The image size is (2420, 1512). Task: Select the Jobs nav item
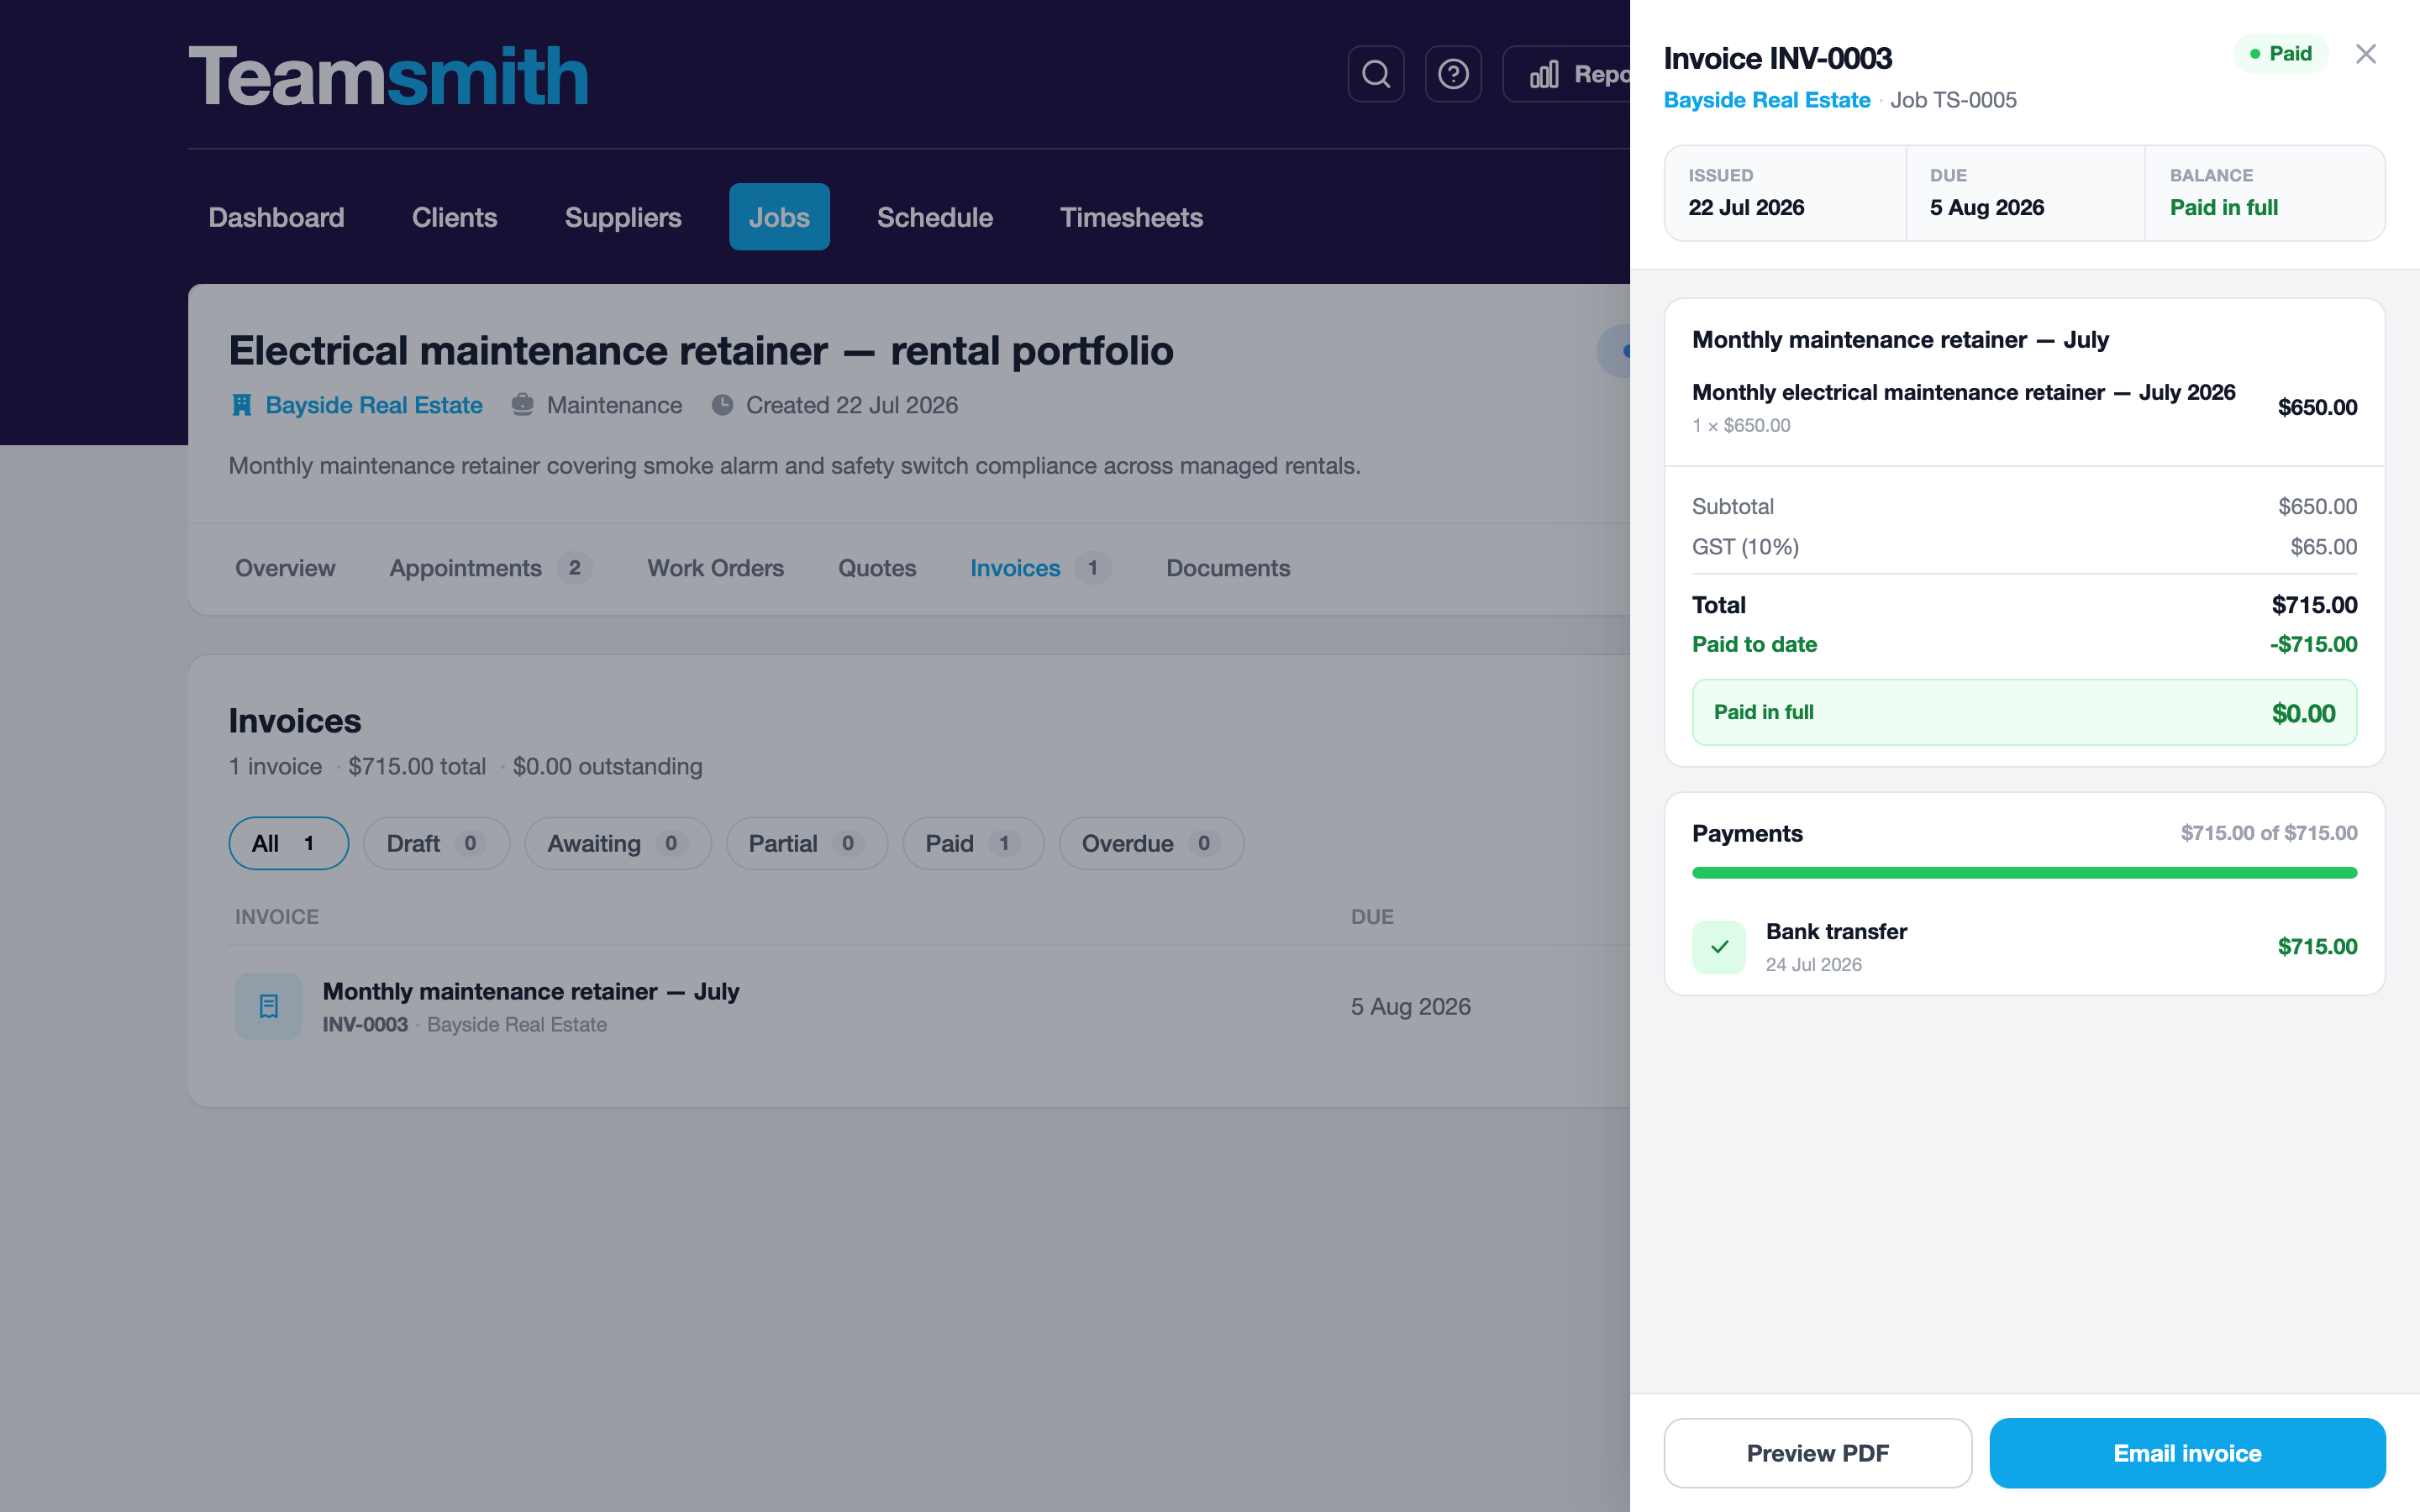(x=779, y=217)
